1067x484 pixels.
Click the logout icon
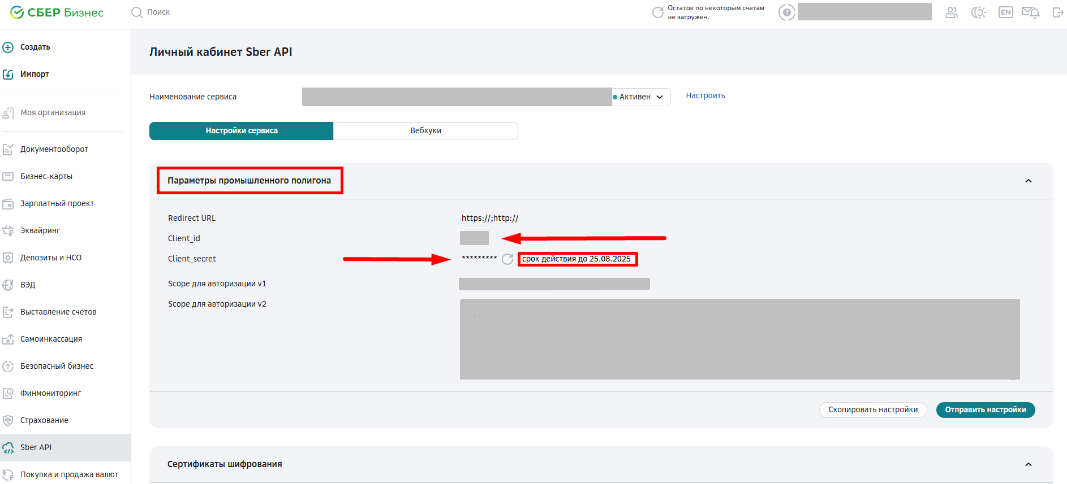(1058, 12)
